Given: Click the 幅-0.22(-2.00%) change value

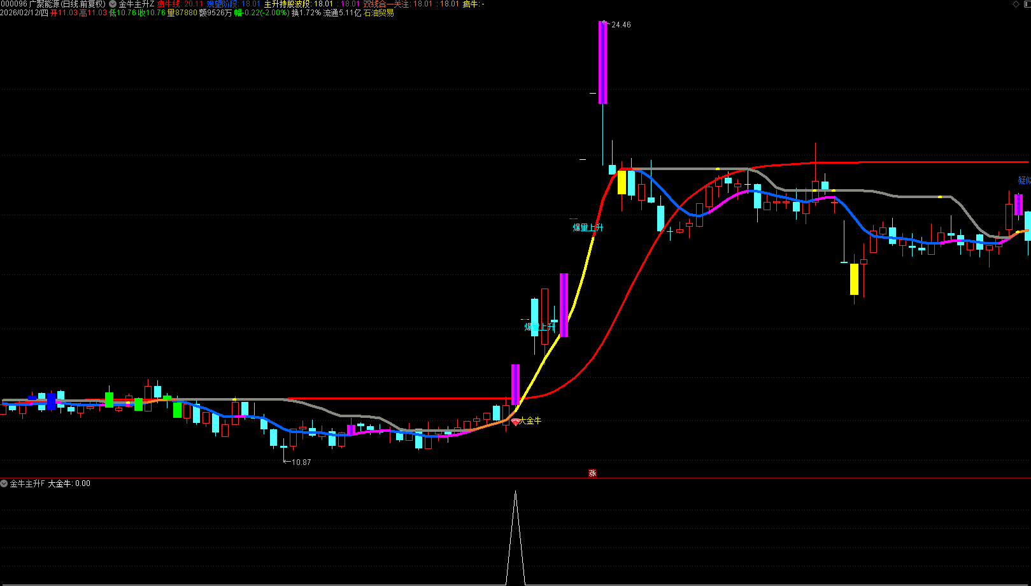Looking at the screenshot, I should pyautogui.click(x=262, y=13).
